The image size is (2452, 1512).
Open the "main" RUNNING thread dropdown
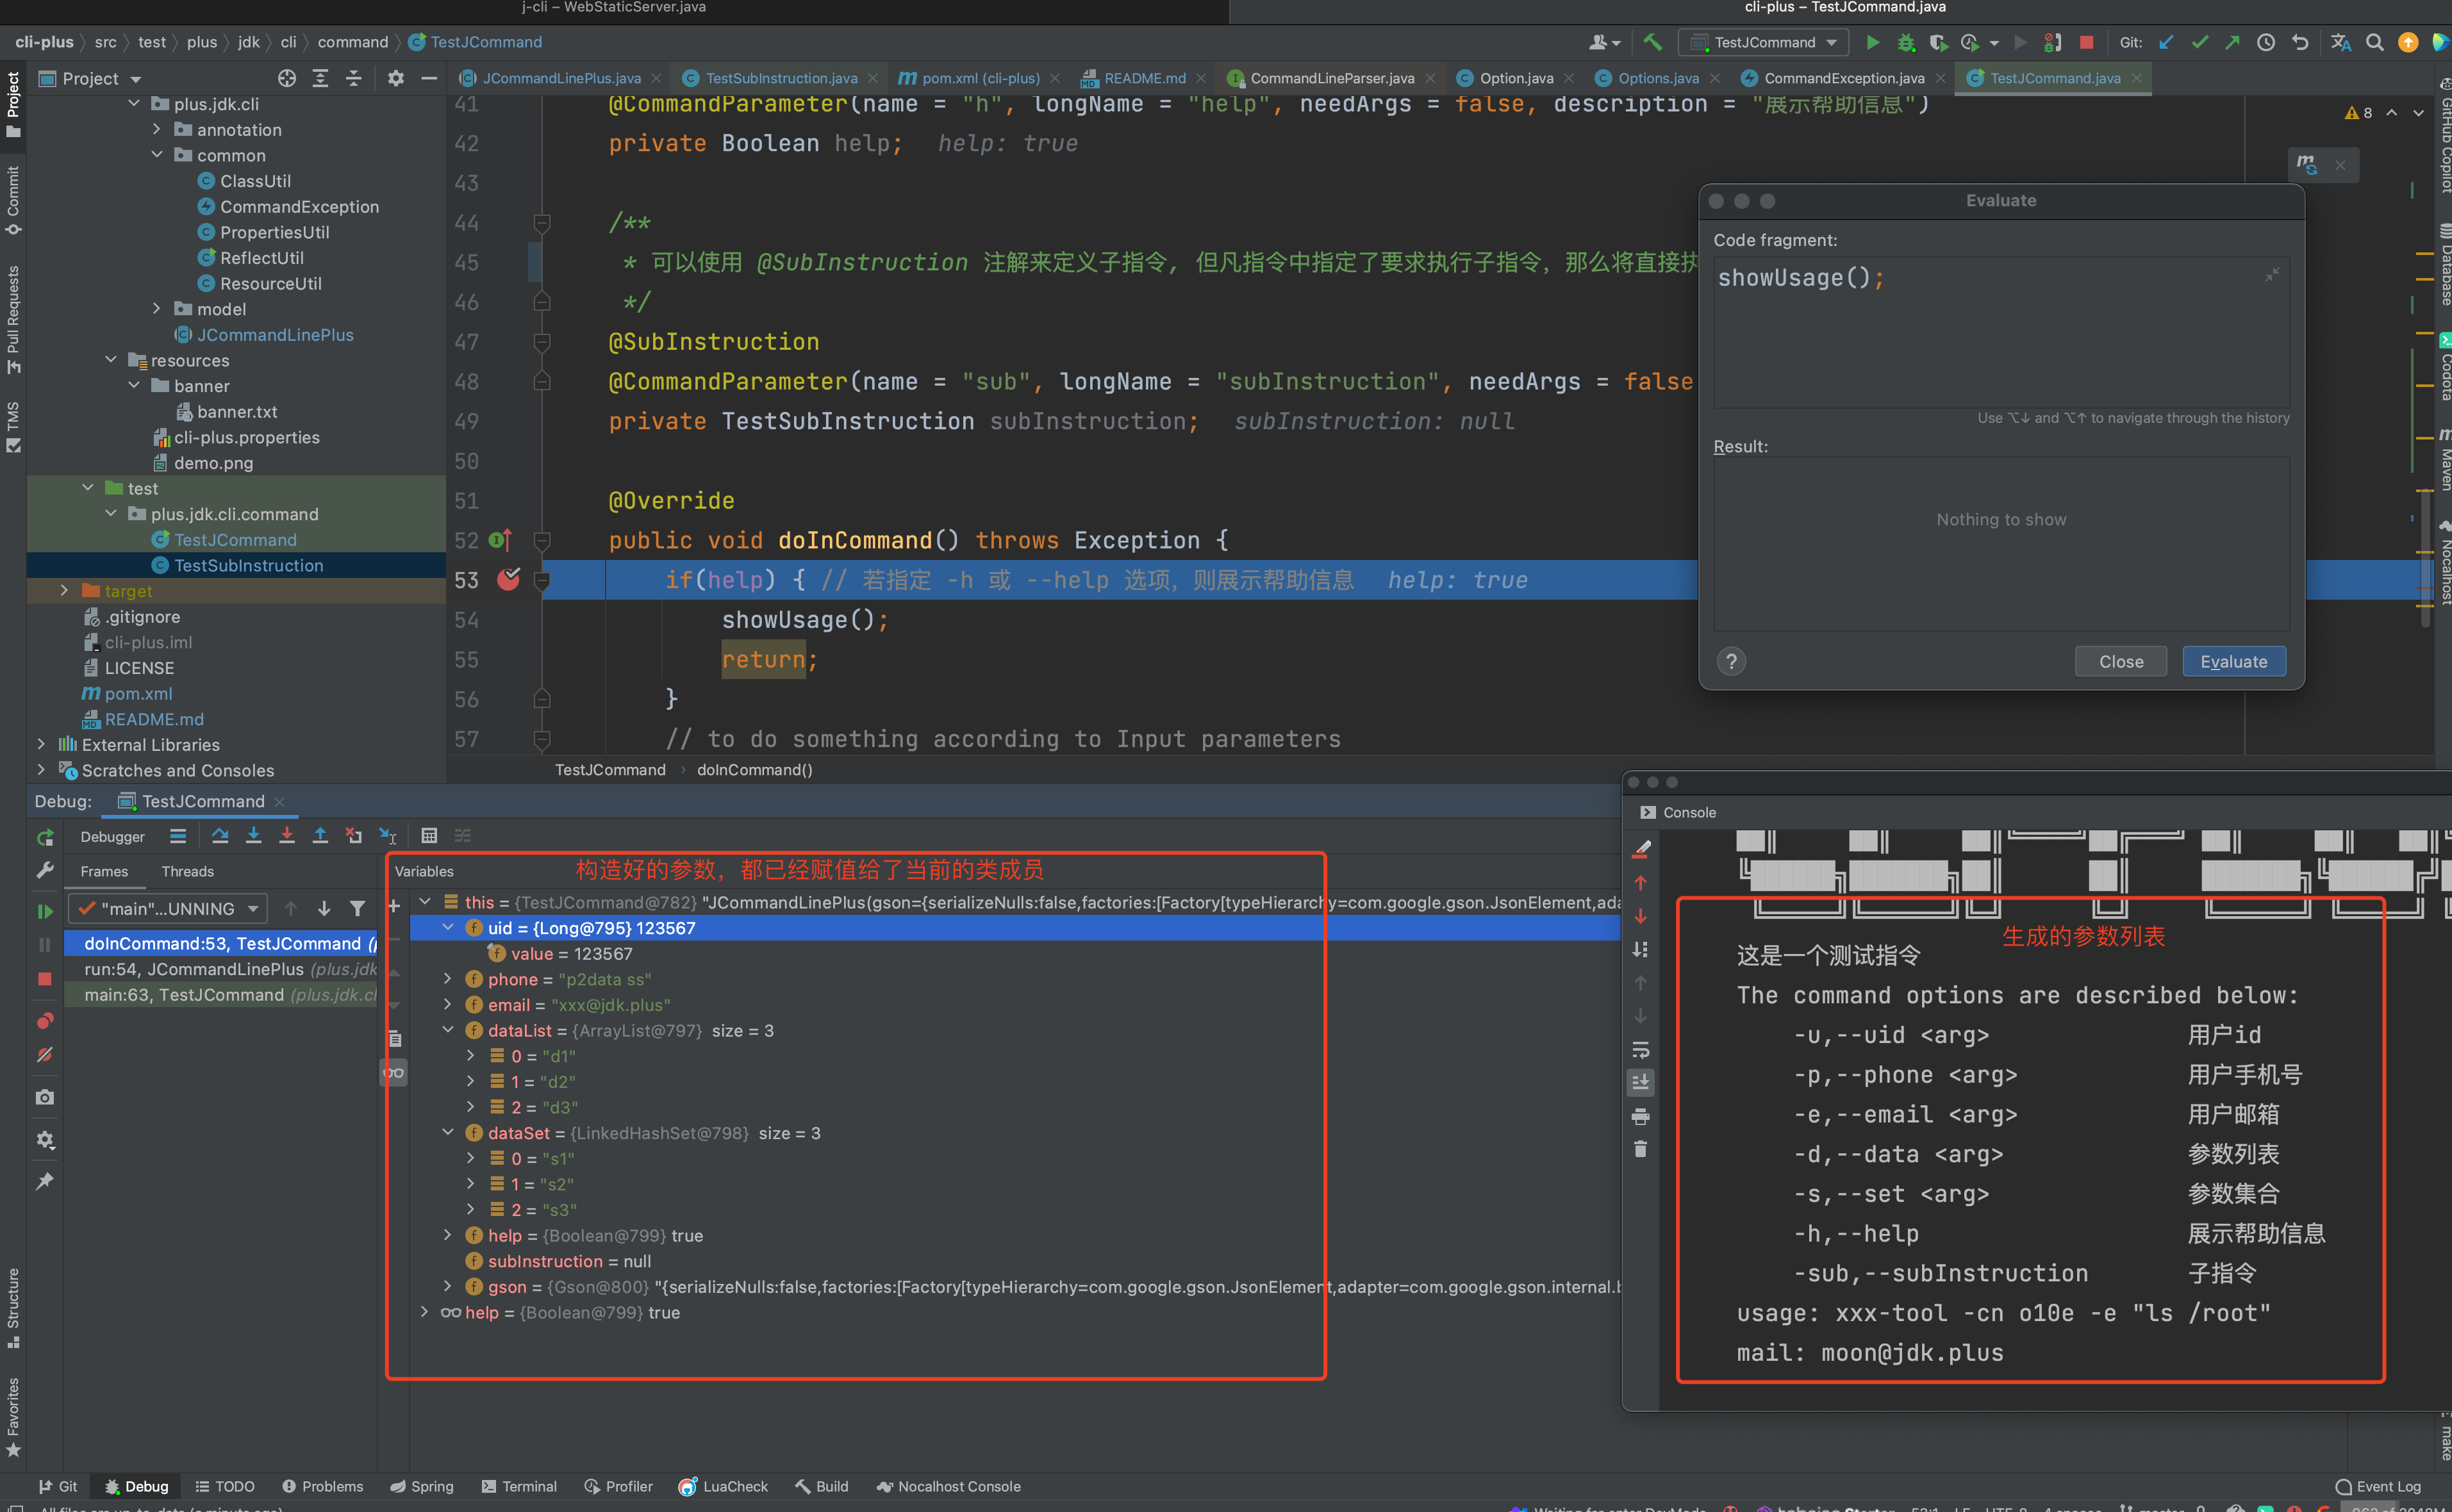168,909
